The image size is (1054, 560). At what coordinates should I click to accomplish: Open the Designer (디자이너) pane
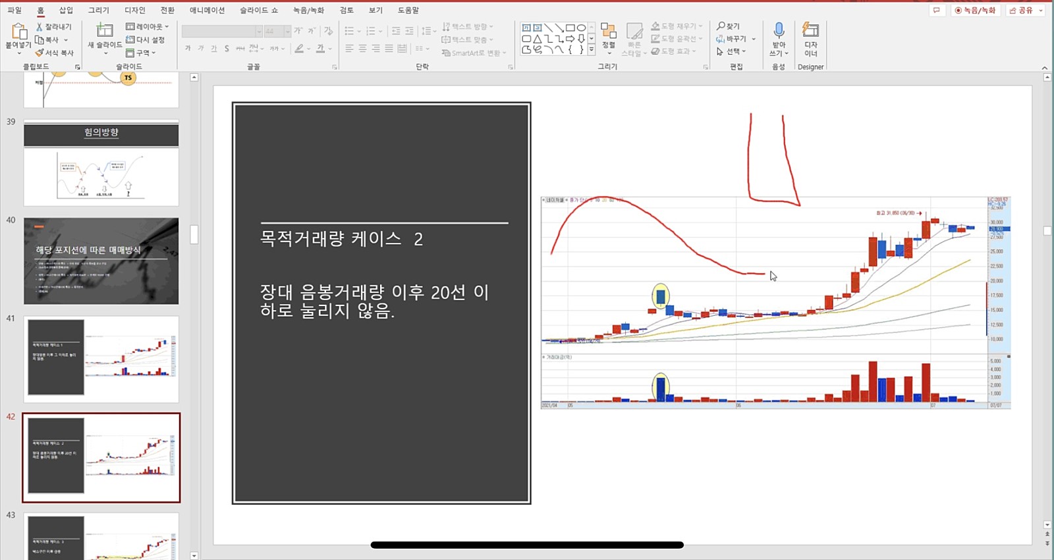810,39
